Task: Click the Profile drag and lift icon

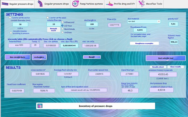Action: 109,4
